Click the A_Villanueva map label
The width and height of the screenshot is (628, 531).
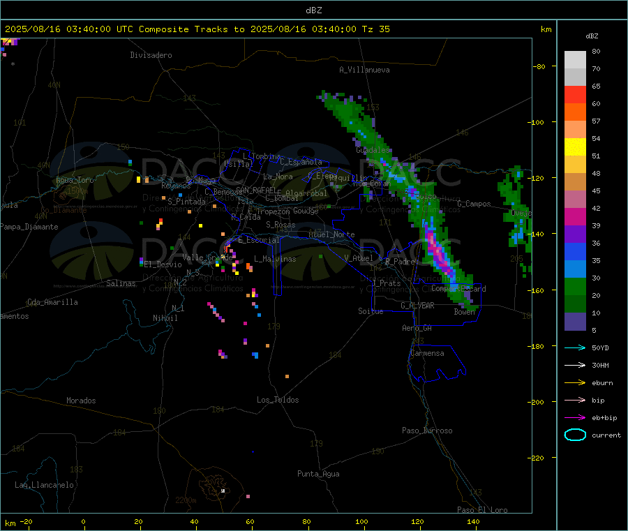(364, 70)
